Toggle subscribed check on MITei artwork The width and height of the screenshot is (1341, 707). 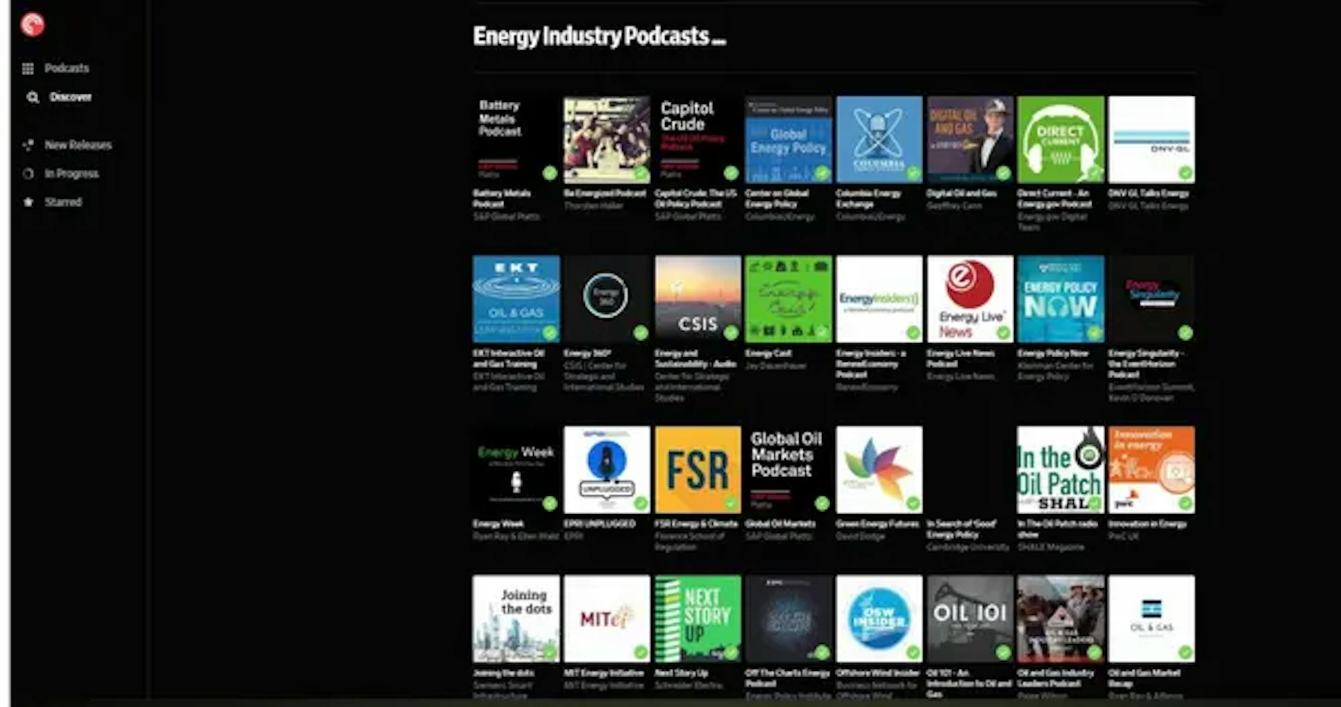(x=641, y=652)
